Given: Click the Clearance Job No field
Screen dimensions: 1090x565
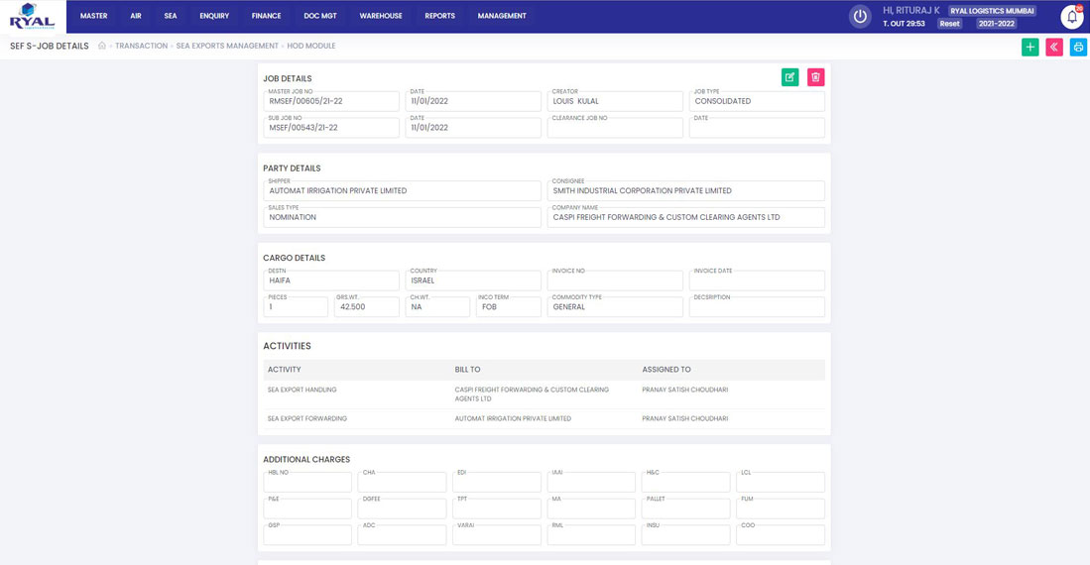Looking at the screenshot, I should pyautogui.click(x=615, y=128).
